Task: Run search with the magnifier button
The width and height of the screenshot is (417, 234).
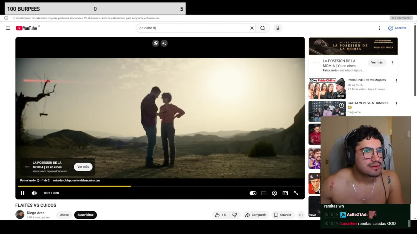Action: [263, 28]
